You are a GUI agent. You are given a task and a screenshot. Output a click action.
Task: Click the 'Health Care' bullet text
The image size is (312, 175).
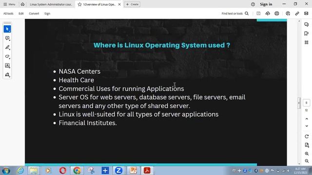(x=76, y=80)
